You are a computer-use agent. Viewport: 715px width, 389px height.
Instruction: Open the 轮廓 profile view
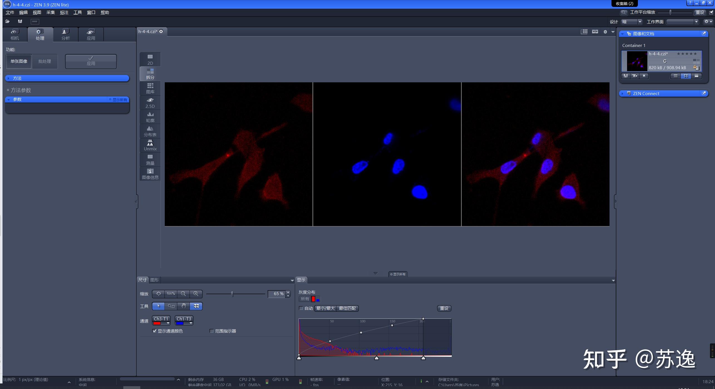click(150, 117)
